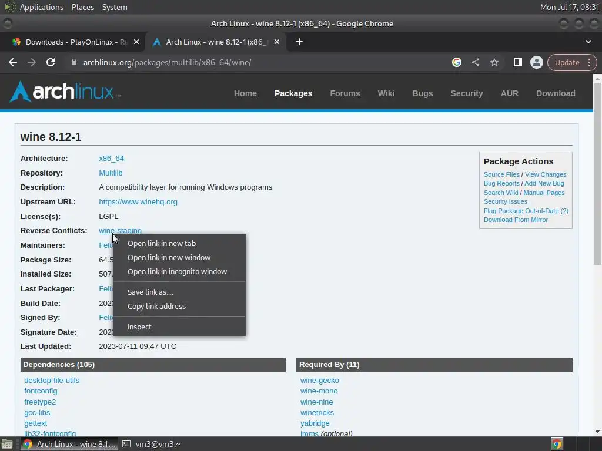The image size is (602, 451).
Task: Open Security Issues link
Action: point(505,202)
